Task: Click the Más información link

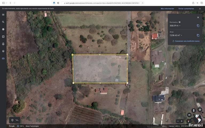Action: coord(167,9)
